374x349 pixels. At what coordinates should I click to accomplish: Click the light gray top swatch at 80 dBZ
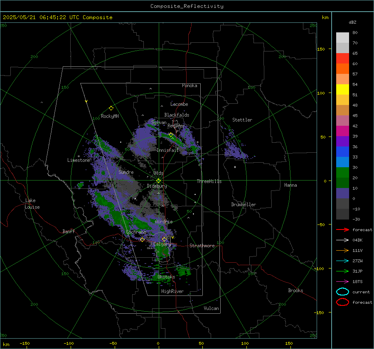[342, 38]
